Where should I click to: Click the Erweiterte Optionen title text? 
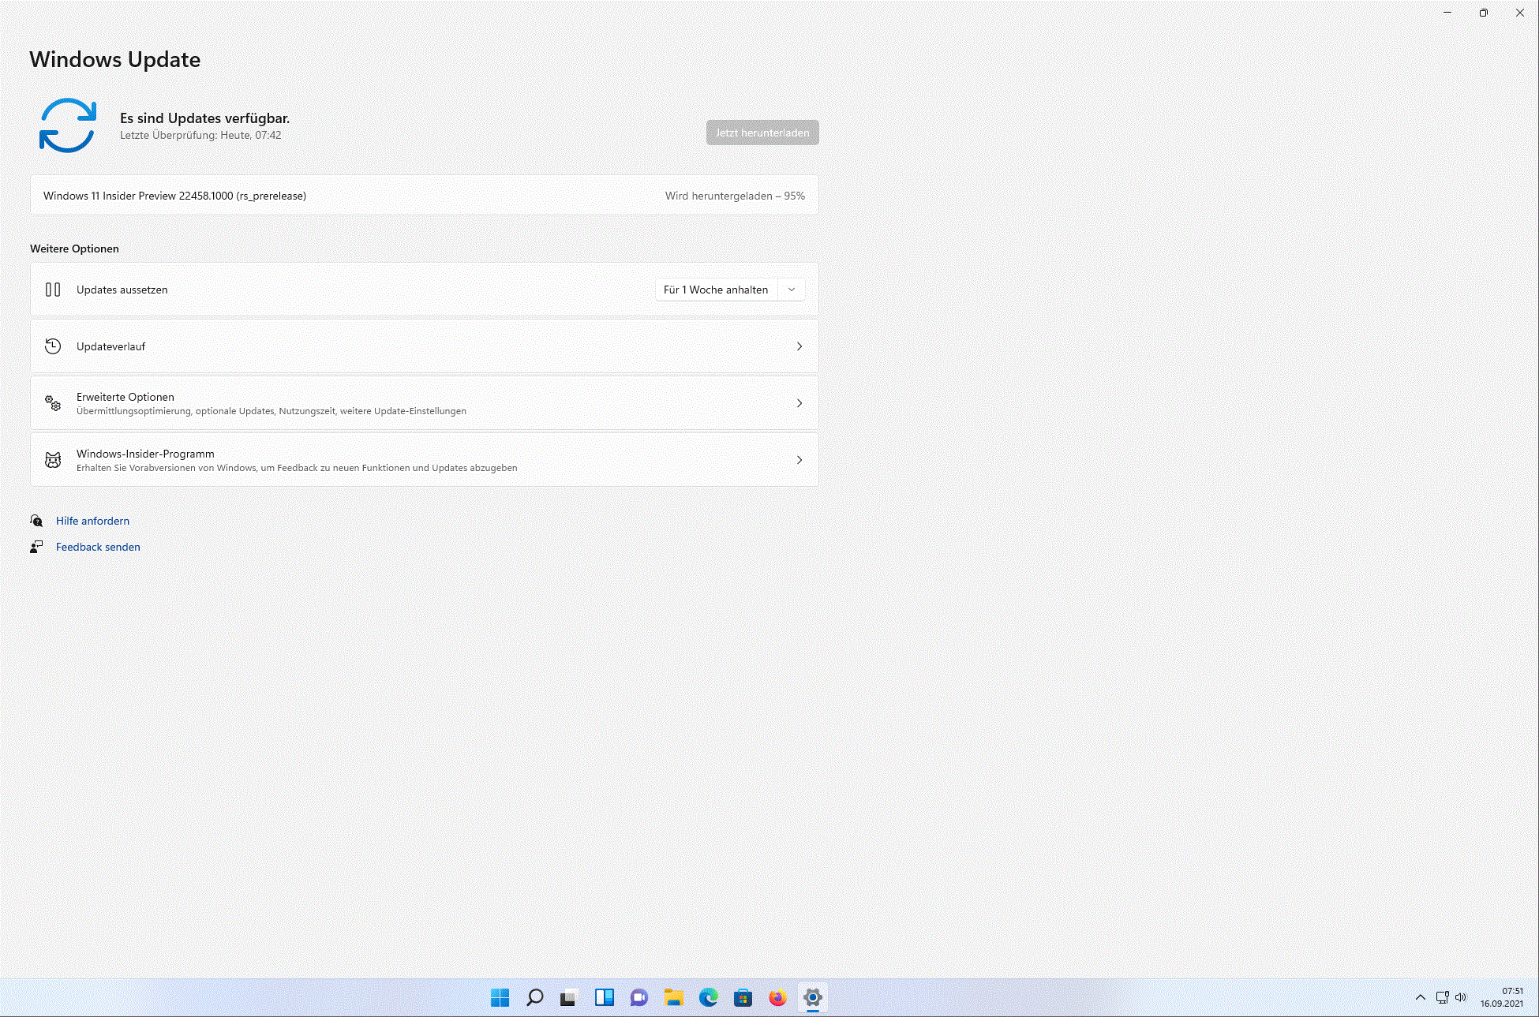(125, 397)
